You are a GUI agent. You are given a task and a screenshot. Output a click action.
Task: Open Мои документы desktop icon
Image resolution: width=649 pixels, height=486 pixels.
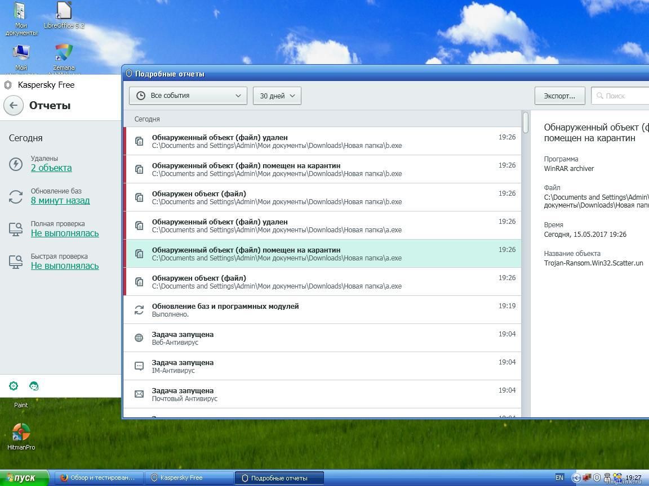(x=21, y=19)
